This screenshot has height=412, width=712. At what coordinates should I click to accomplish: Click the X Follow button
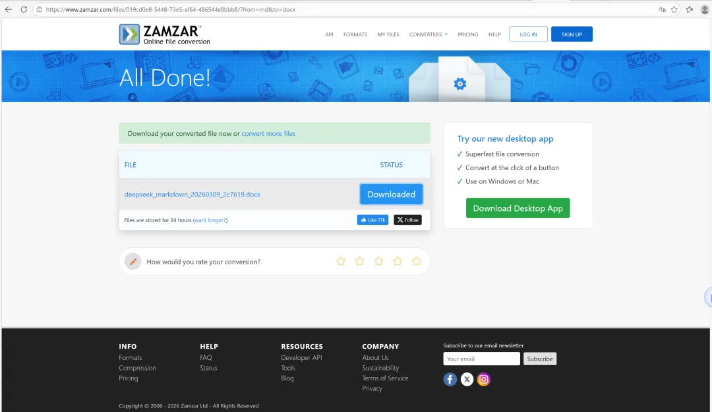[408, 220]
